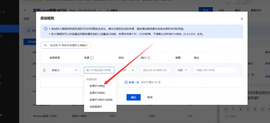Expand the sidebar chevron menu item

coord(14,44)
